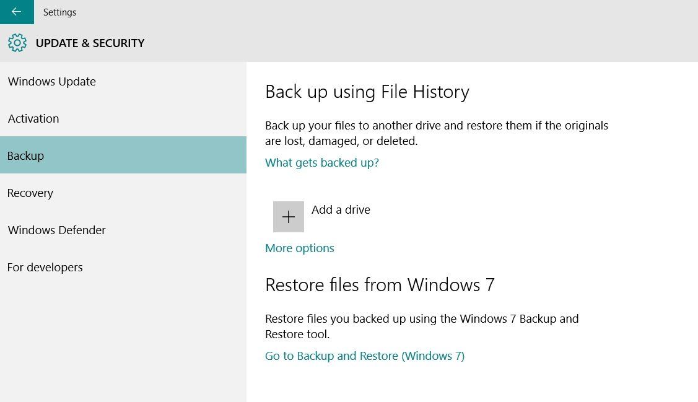Screen dimensions: 698x402
Task: Click the Update & Security gear icon
Action: [x=17, y=43]
